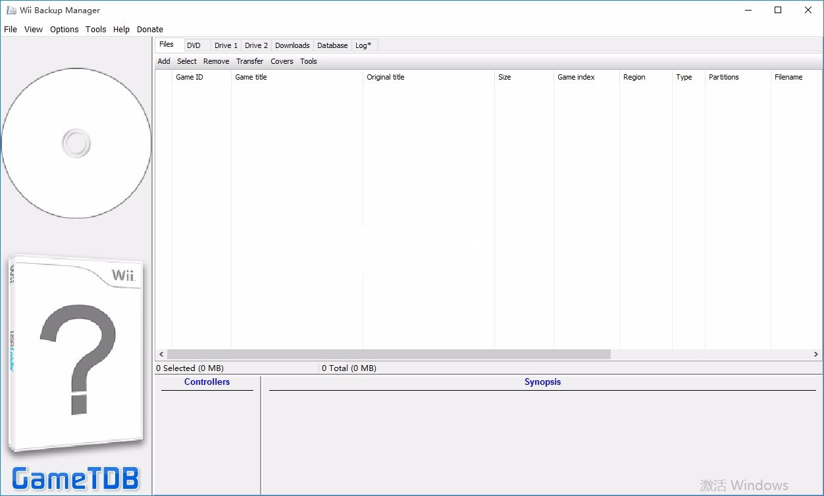Screen dimensions: 824x496
Task: Expand the Transfer dropdown menu
Action: pyautogui.click(x=249, y=61)
